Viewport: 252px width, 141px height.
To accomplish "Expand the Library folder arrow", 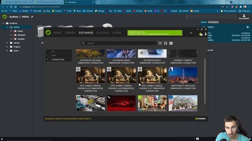I will click(7, 43).
